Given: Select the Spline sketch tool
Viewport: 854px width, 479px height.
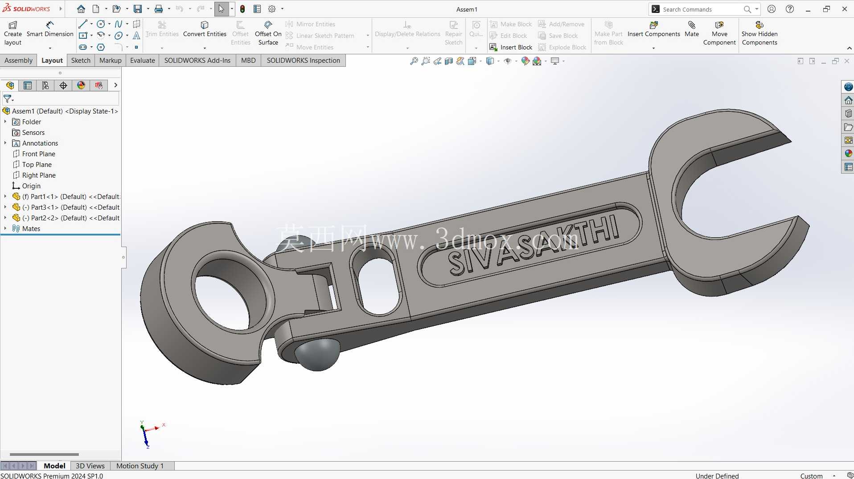Looking at the screenshot, I should tap(119, 24).
